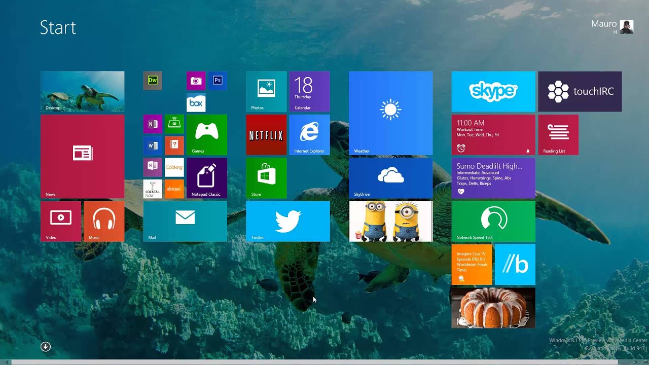
Task: Open the Minions picture tile
Action: point(390,221)
